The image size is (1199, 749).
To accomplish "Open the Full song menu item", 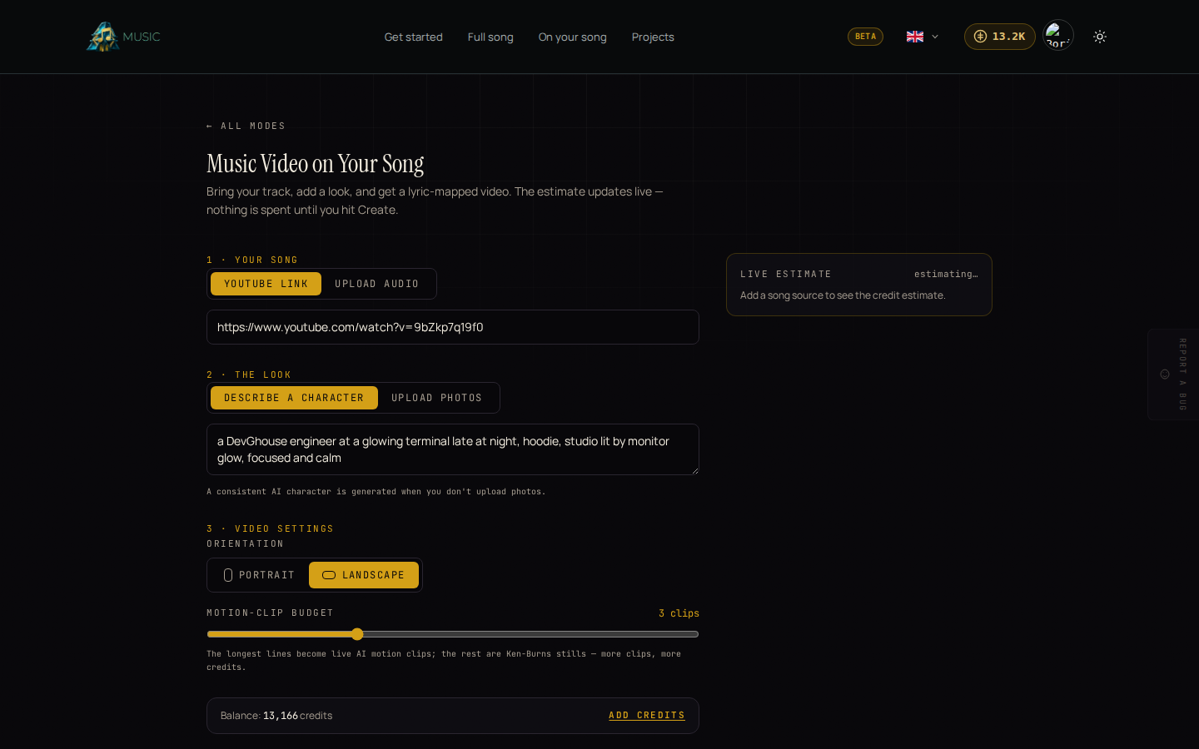I will [490, 37].
